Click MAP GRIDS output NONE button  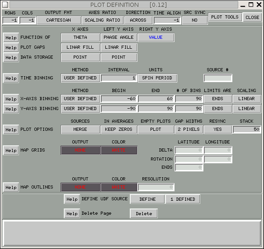80,150
